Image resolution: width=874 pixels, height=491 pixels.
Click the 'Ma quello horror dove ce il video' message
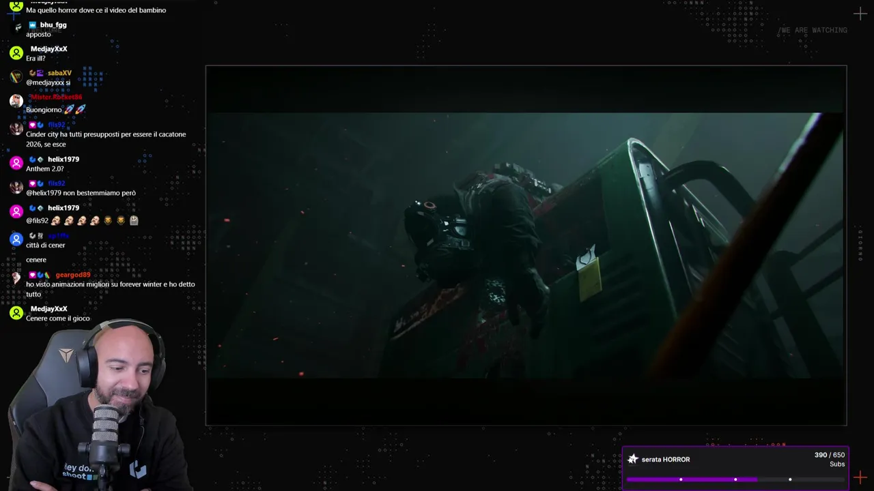click(x=96, y=10)
